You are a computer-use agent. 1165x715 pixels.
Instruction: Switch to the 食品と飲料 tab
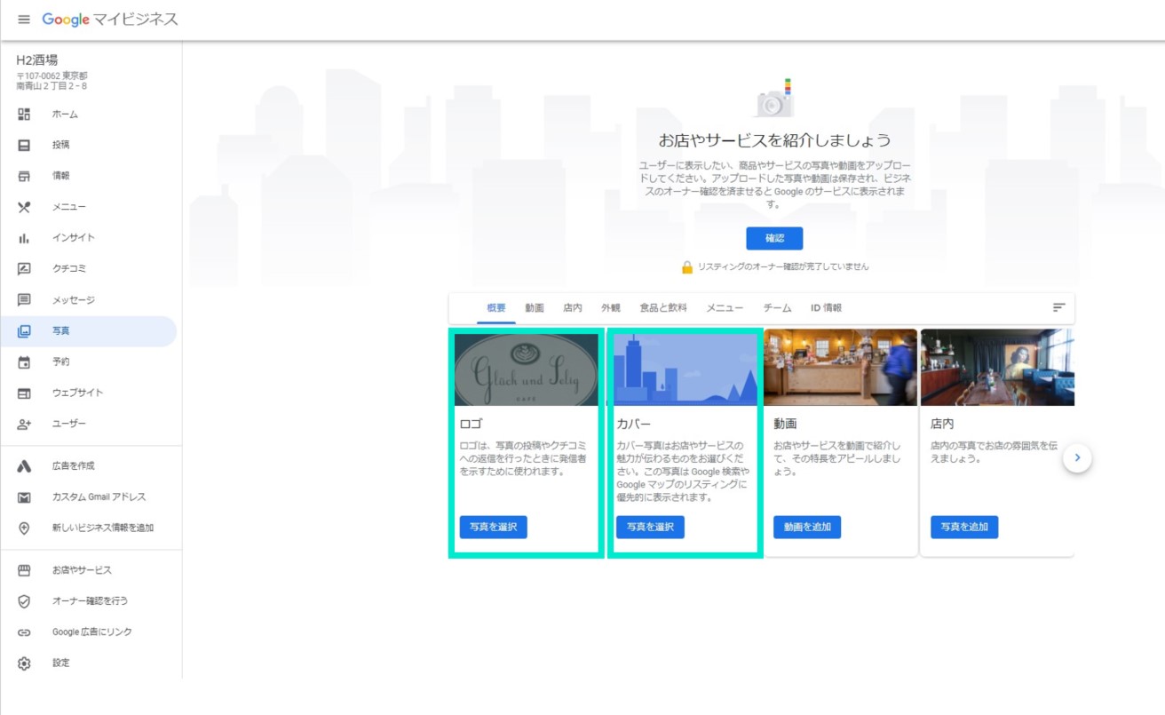coord(663,308)
